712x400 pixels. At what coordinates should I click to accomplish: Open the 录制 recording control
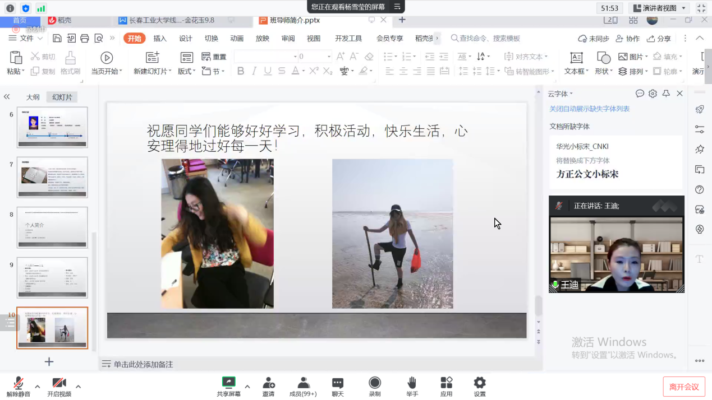(x=374, y=385)
